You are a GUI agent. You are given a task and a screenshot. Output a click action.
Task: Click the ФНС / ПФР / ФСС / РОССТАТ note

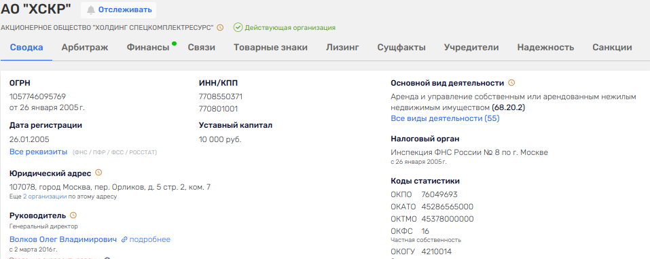[x=115, y=152]
